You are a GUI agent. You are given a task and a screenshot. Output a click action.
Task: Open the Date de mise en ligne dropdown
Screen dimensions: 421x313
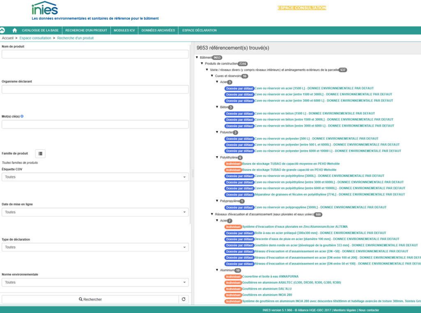95,212
